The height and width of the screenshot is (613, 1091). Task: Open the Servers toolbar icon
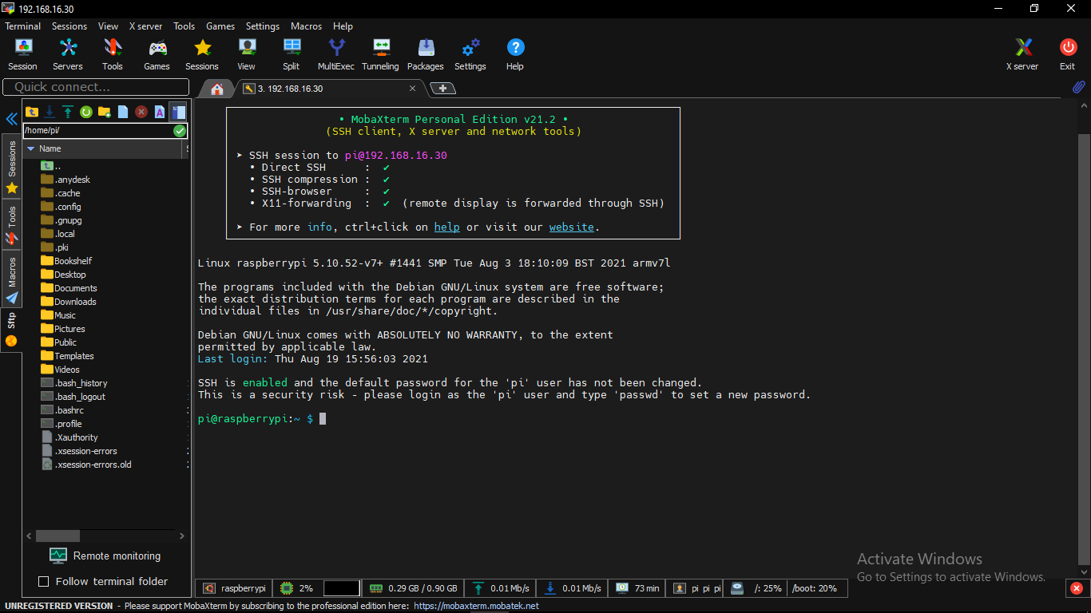click(x=68, y=54)
